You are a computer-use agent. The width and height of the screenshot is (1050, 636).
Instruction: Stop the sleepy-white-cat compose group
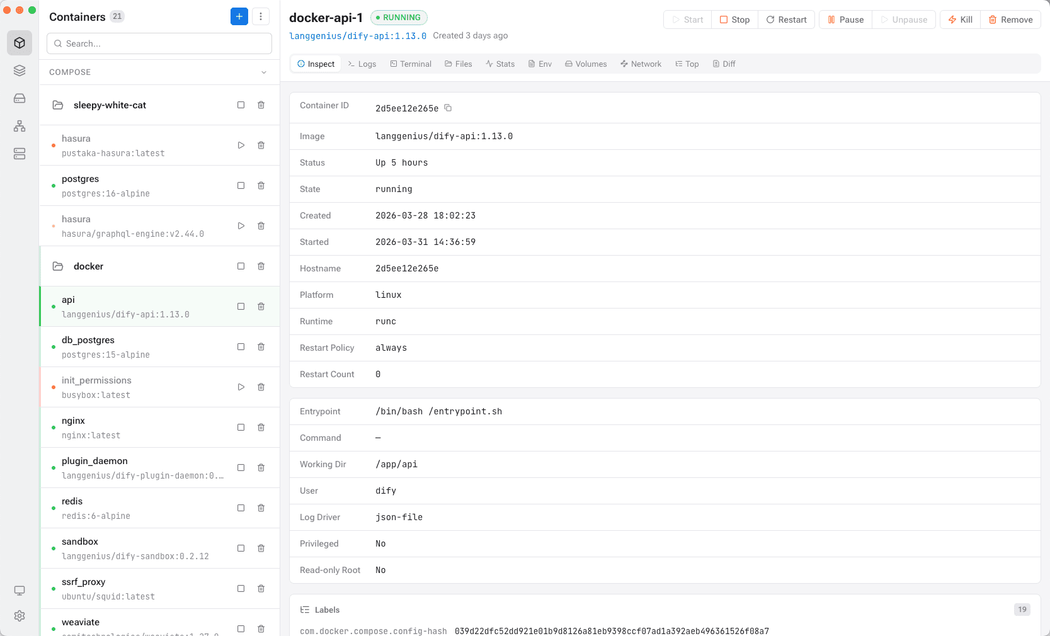(x=241, y=105)
